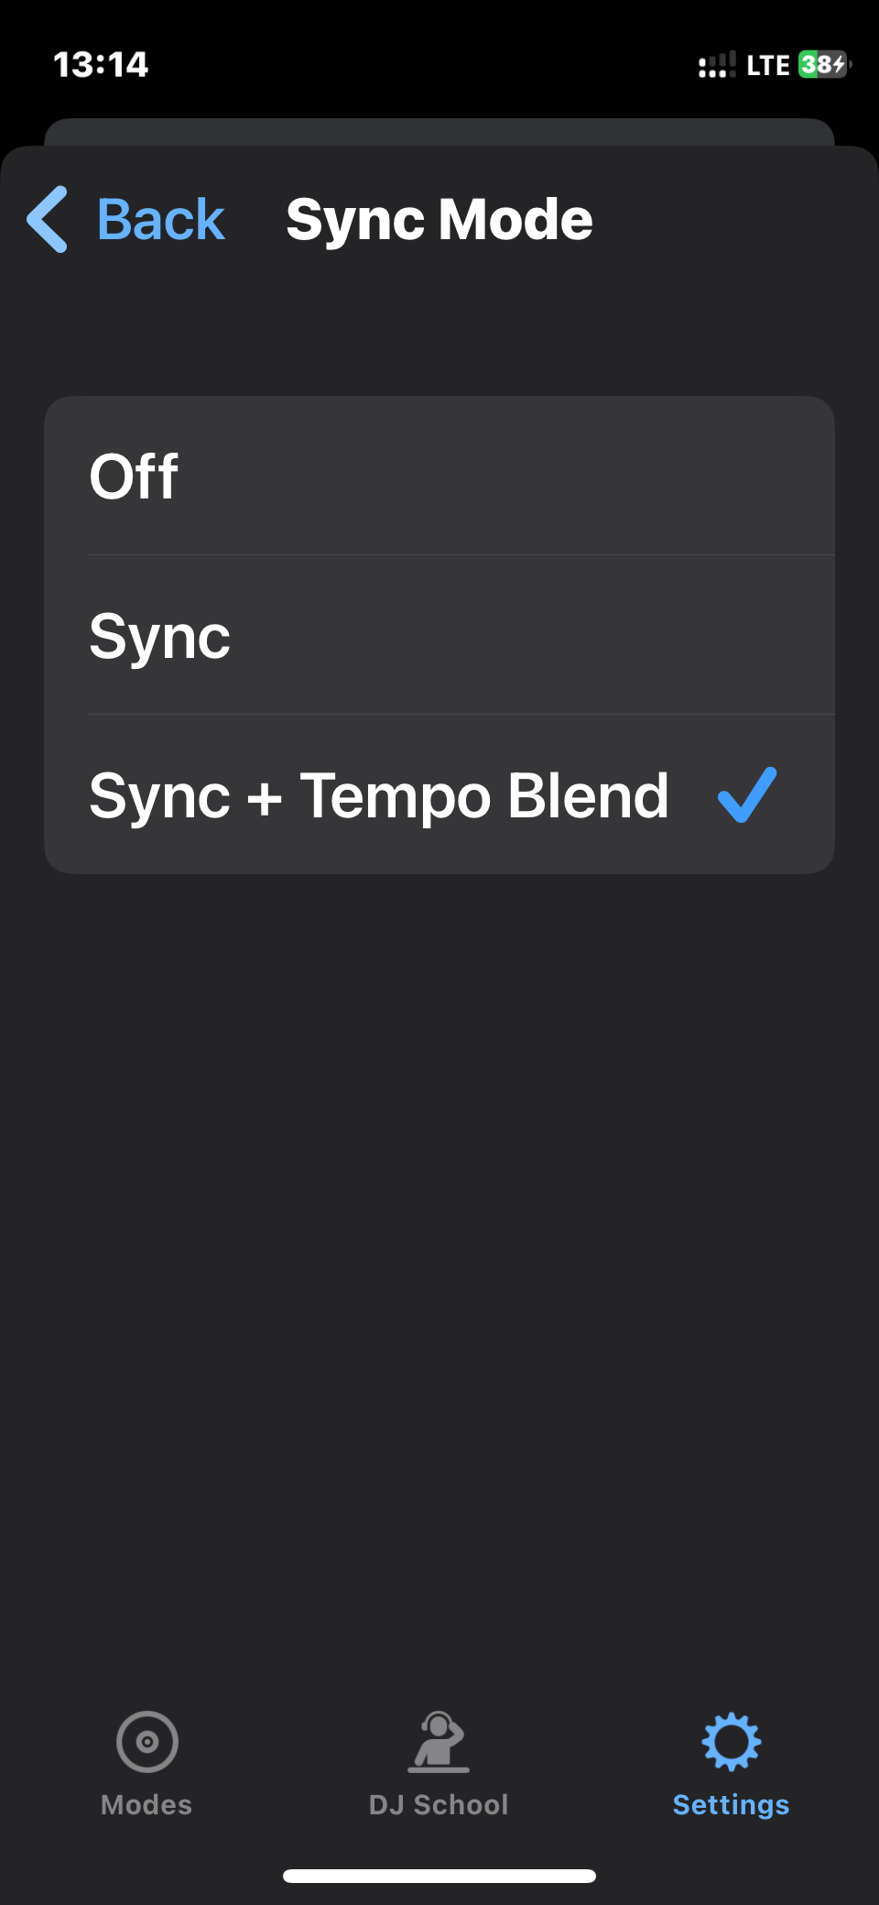Tap the green battery indicator icon
Viewport: 879px width, 1905px height.
point(824,65)
